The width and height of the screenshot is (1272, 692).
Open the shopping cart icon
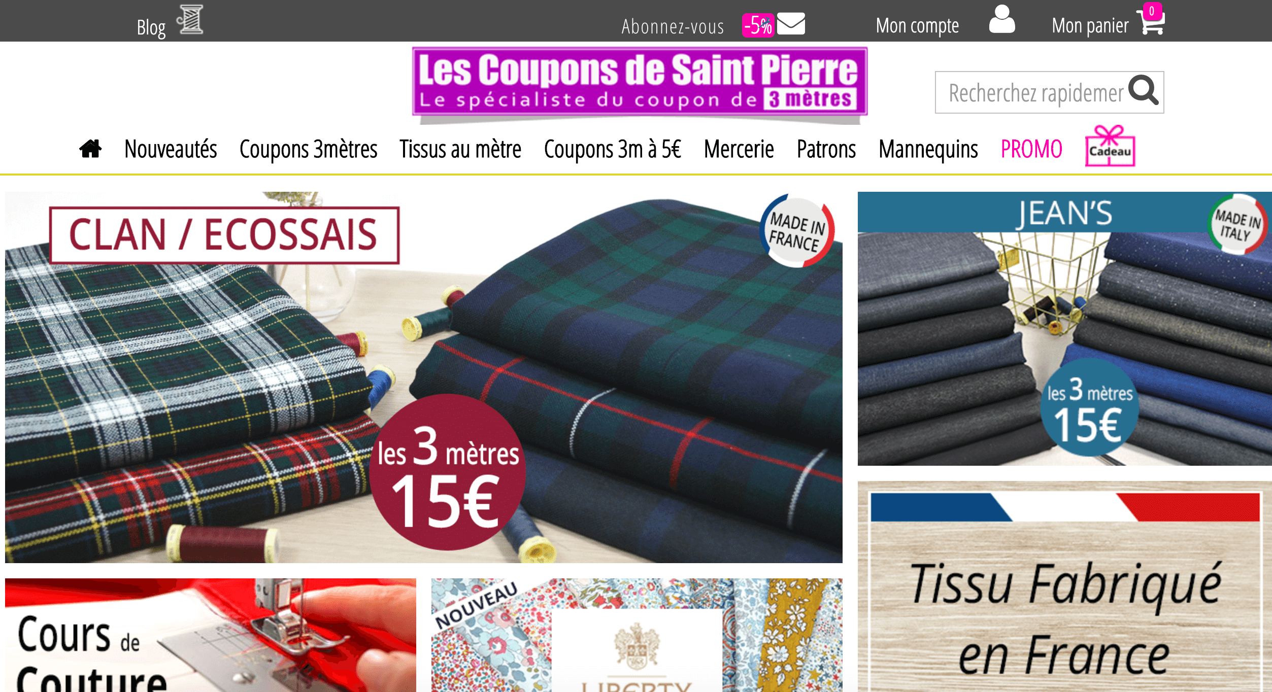click(x=1151, y=21)
